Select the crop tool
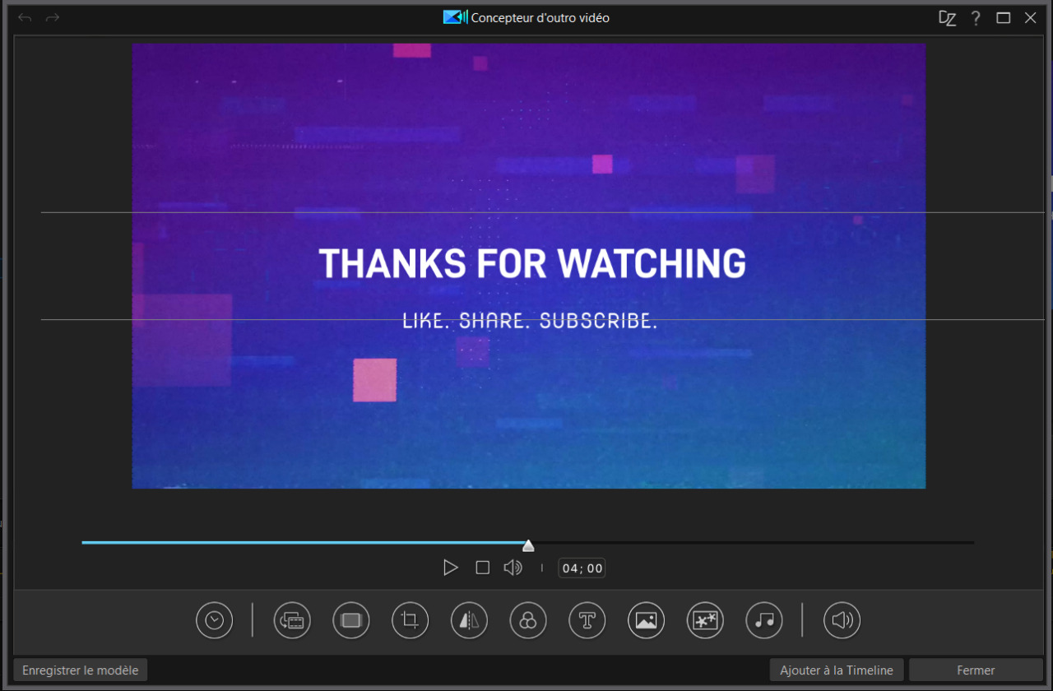This screenshot has height=691, width=1053. click(x=410, y=620)
